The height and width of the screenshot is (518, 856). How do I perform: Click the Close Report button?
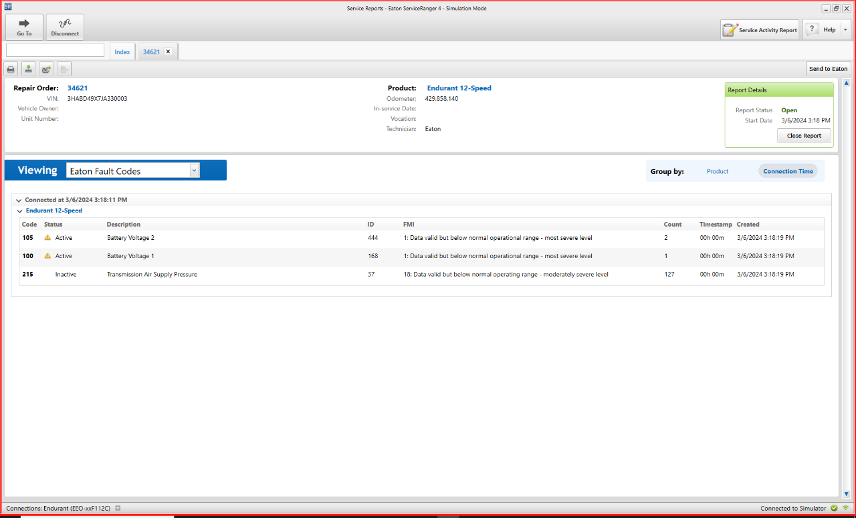click(x=804, y=136)
